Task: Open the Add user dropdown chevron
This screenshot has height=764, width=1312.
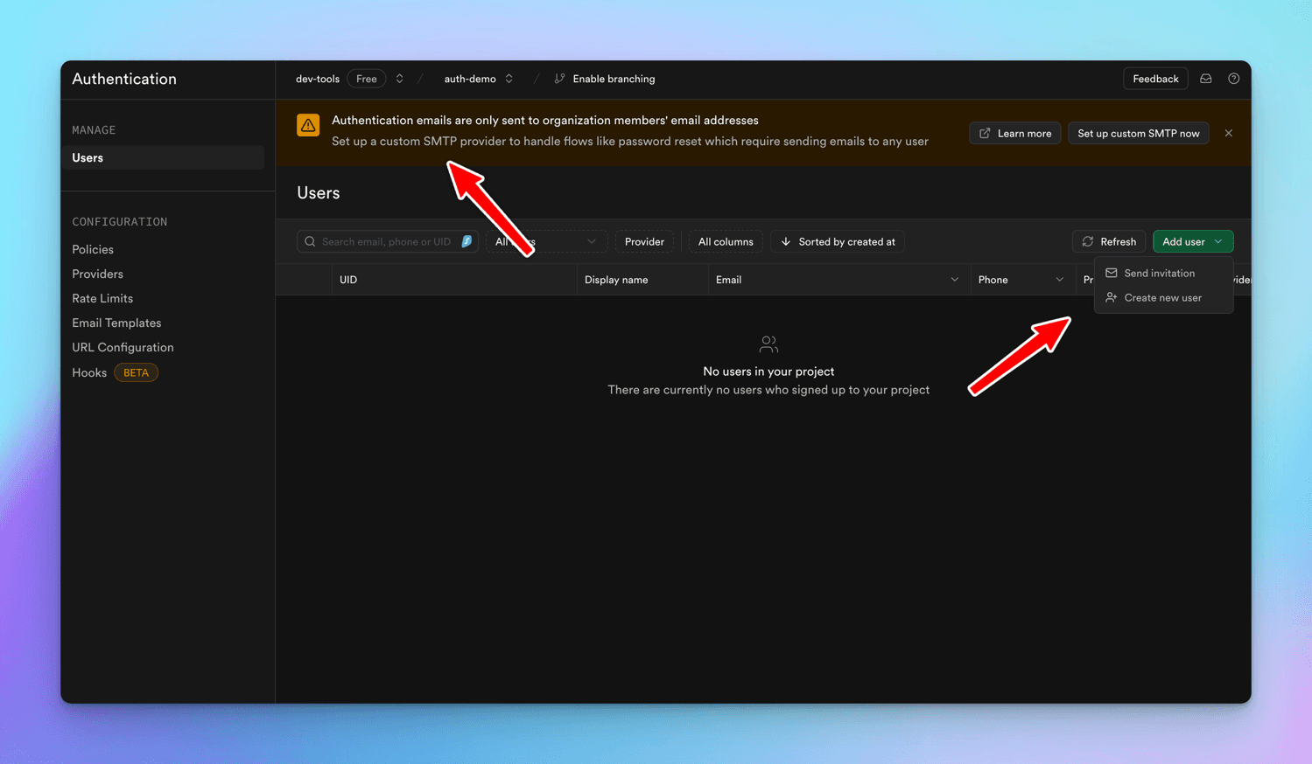Action: (1218, 241)
